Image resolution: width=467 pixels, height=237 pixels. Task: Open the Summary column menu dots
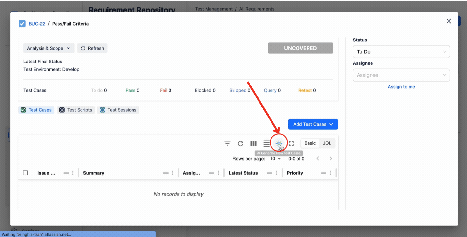[x=172, y=173]
